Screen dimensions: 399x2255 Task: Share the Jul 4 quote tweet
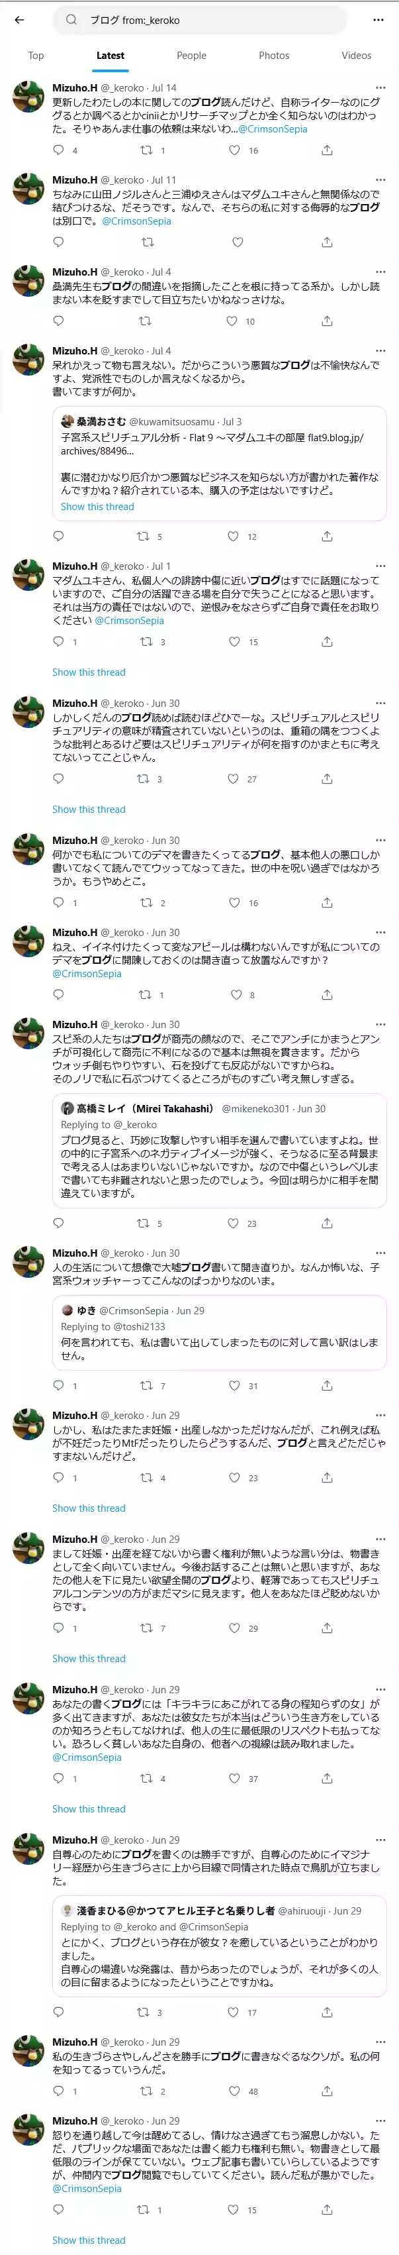[326, 536]
